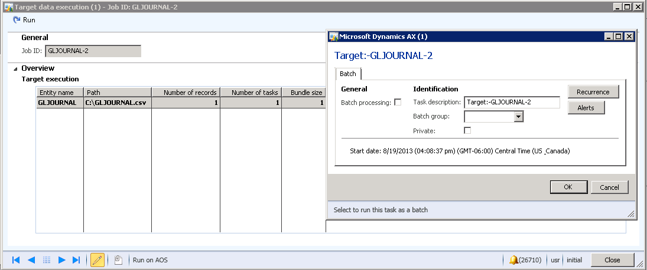Open the Alerts button
Screen dimensions: 647x270
point(586,108)
